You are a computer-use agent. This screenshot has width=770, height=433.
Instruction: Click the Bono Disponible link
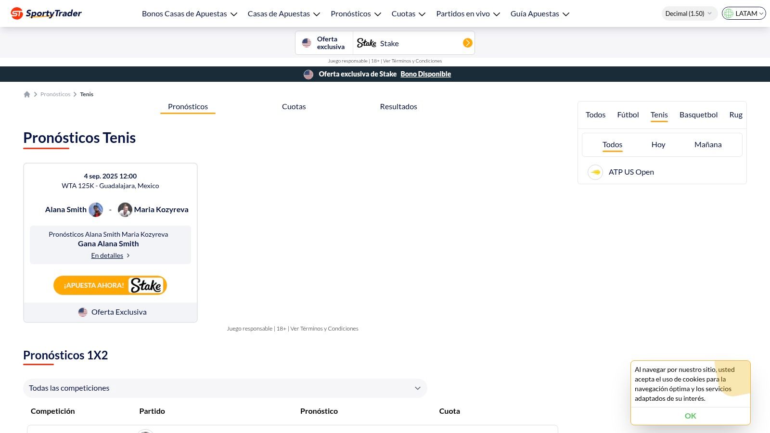tap(425, 74)
